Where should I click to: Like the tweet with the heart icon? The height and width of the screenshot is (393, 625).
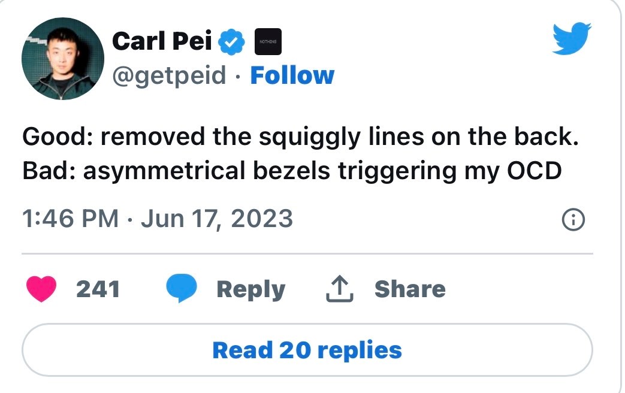pyautogui.click(x=42, y=289)
